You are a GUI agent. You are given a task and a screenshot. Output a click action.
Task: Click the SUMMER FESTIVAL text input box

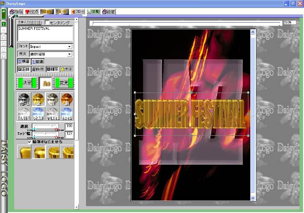coord(45,33)
